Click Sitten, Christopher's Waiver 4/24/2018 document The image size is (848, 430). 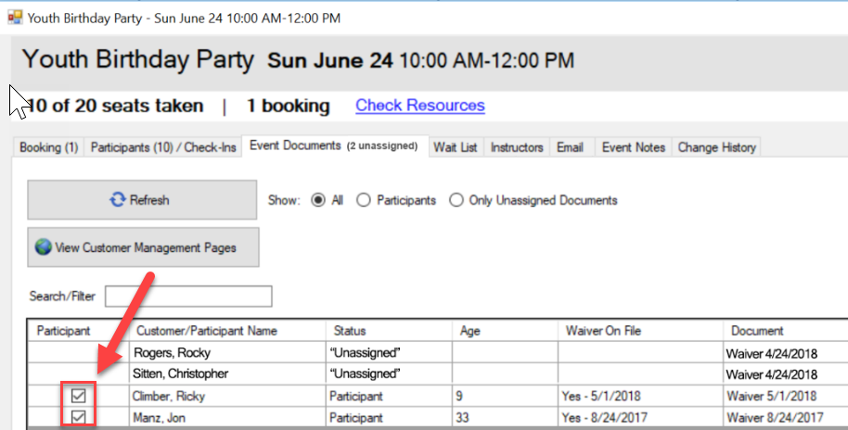click(771, 374)
